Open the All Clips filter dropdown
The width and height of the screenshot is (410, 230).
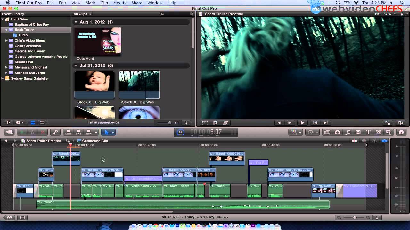(x=82, y=14)
